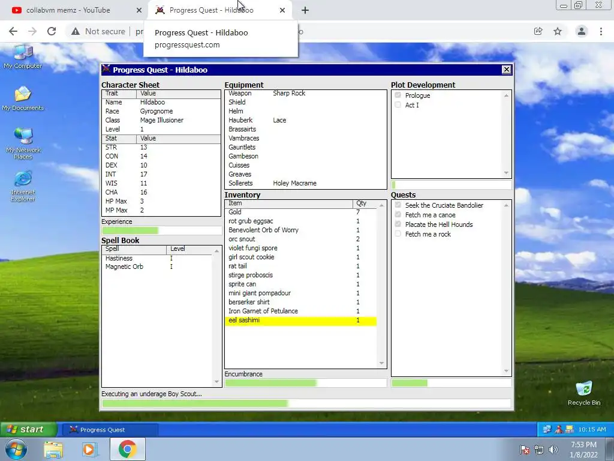Reload the page with refresh icon
The height and width of the screenshot is (461, 614).
pyautogui.click(x=52, y=31)
